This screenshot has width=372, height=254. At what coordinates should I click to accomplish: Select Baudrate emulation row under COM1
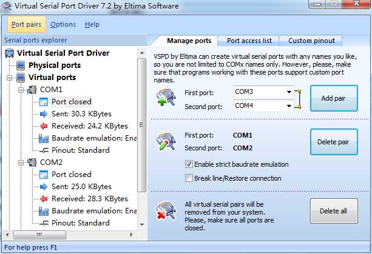[94, 138]
